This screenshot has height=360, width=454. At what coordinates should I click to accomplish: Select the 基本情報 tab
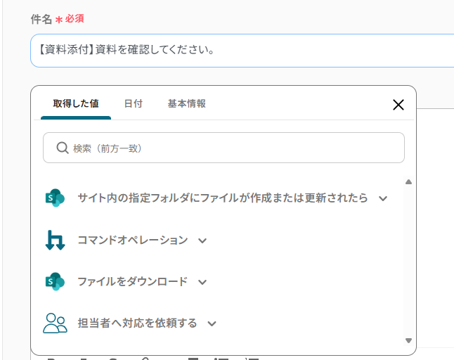click(x=186, y=103)
